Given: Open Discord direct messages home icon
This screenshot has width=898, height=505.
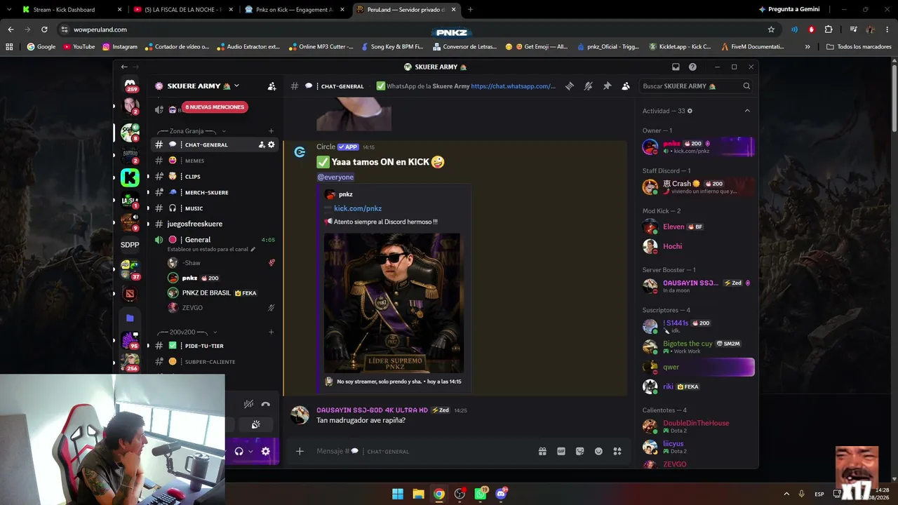Looking at the screenshot, I should tap(130, 85).
